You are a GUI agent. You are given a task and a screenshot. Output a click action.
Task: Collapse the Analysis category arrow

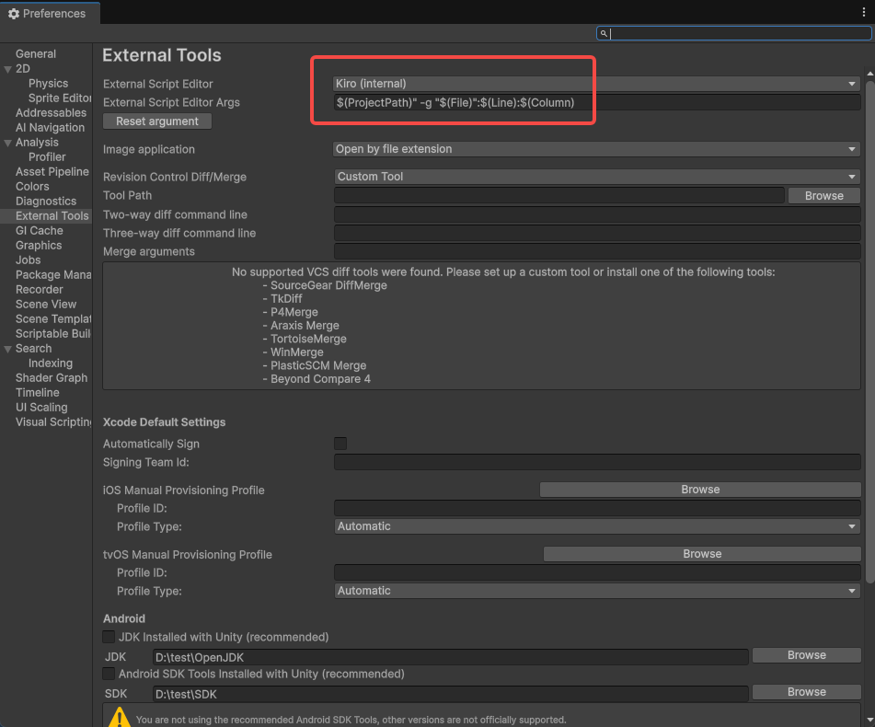pyautogui.click(x=7, y=143)
